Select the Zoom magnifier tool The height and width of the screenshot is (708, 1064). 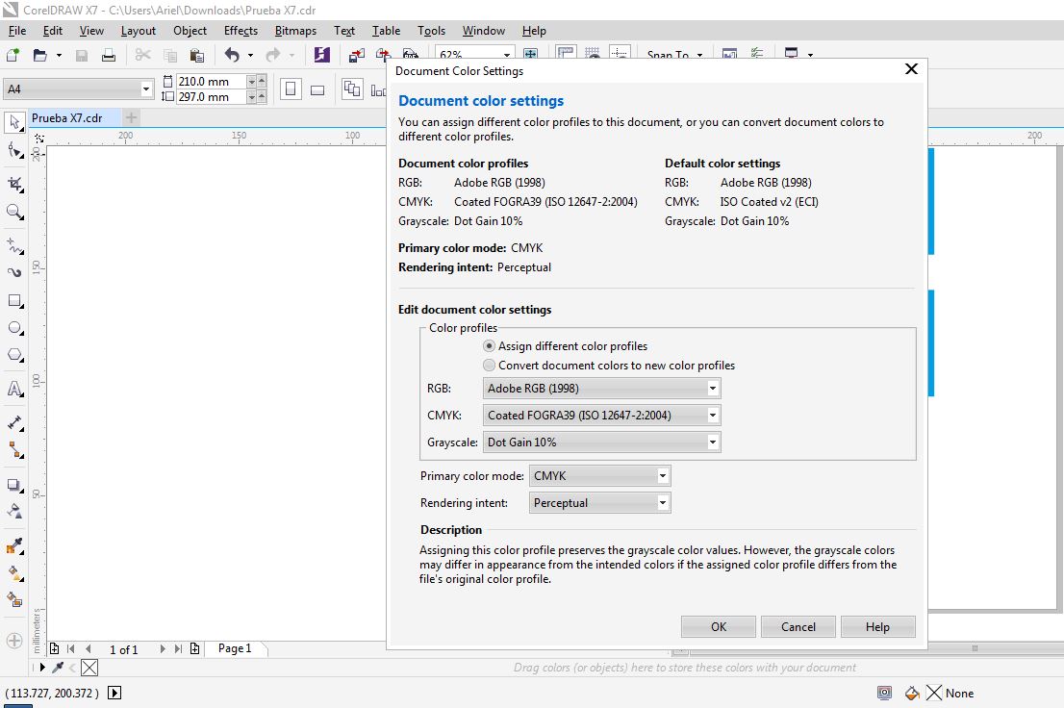coord(14,211)
